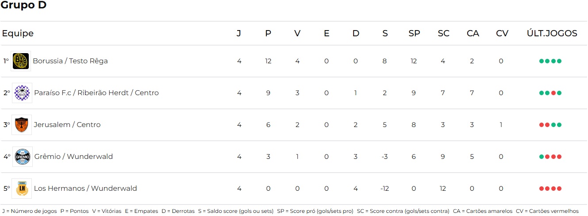Click Los Hermanos' last red result dot
This screenshot has height=216, width=588.
559,189
